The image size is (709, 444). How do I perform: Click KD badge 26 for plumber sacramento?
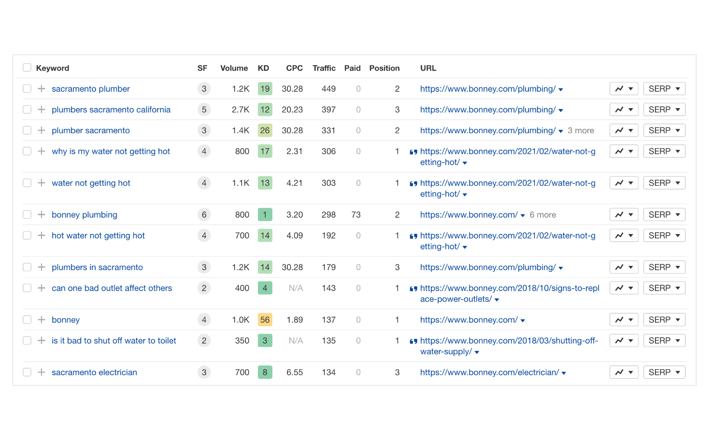(x=265, y=130)
